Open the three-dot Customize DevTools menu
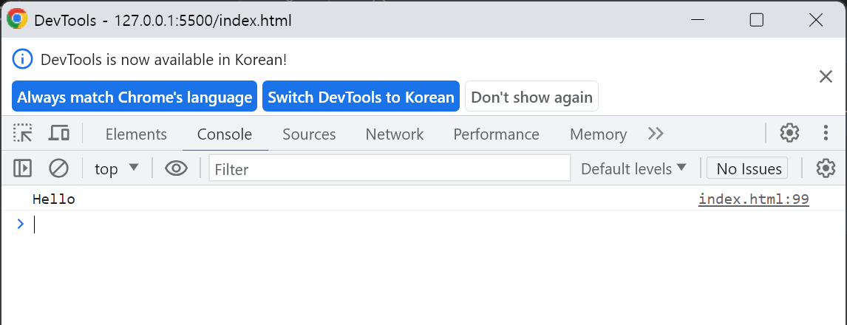The width and height of the screenshot is (847, 325). pyautogui.click(x=826, y=133)
